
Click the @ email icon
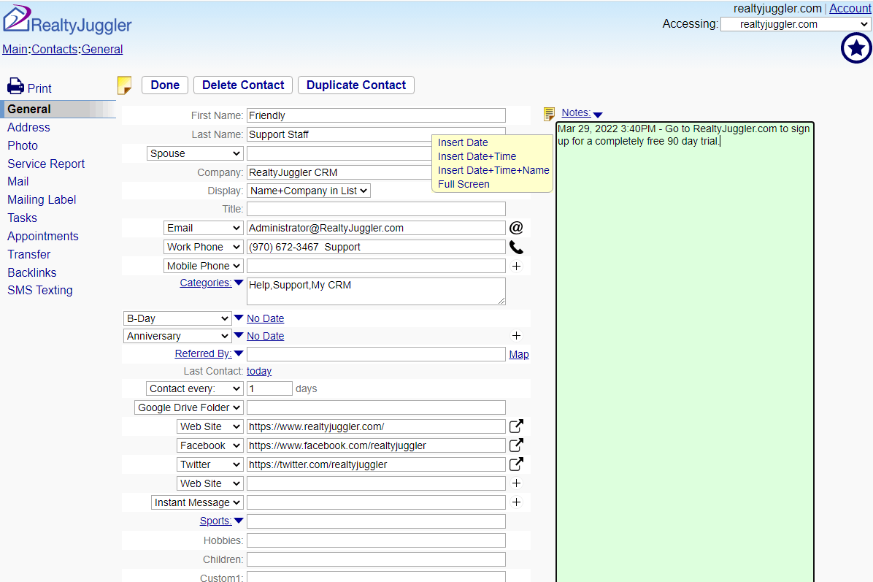point(516,227)
